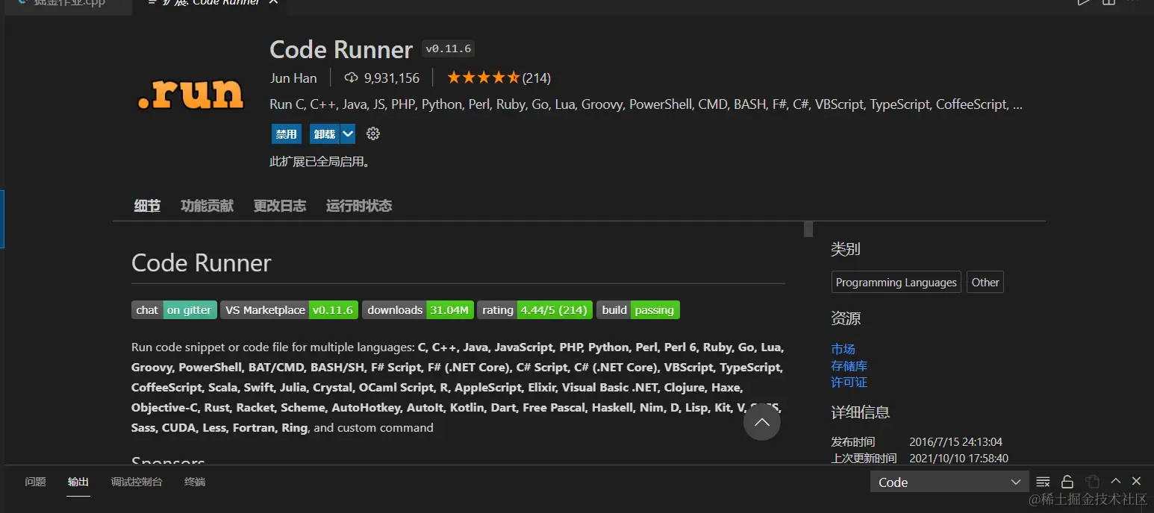Viewport: 1154px width, 513px height.
Task: Click the scroll-to-top arrow button
Action: tap(761, 422)
